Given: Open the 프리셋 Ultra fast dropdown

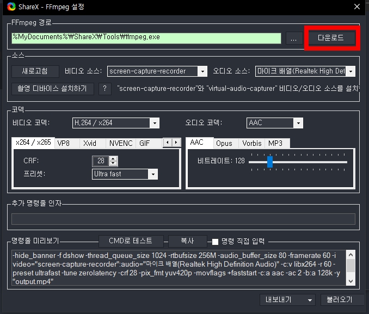Looking at the screenshot, I should pyautogui.click(x=125, y=174).
